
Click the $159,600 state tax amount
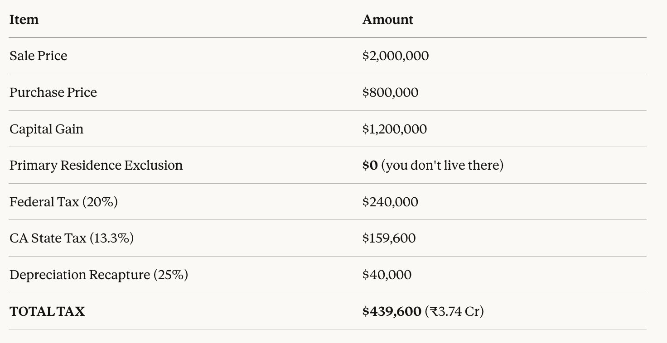coord(389,238)
